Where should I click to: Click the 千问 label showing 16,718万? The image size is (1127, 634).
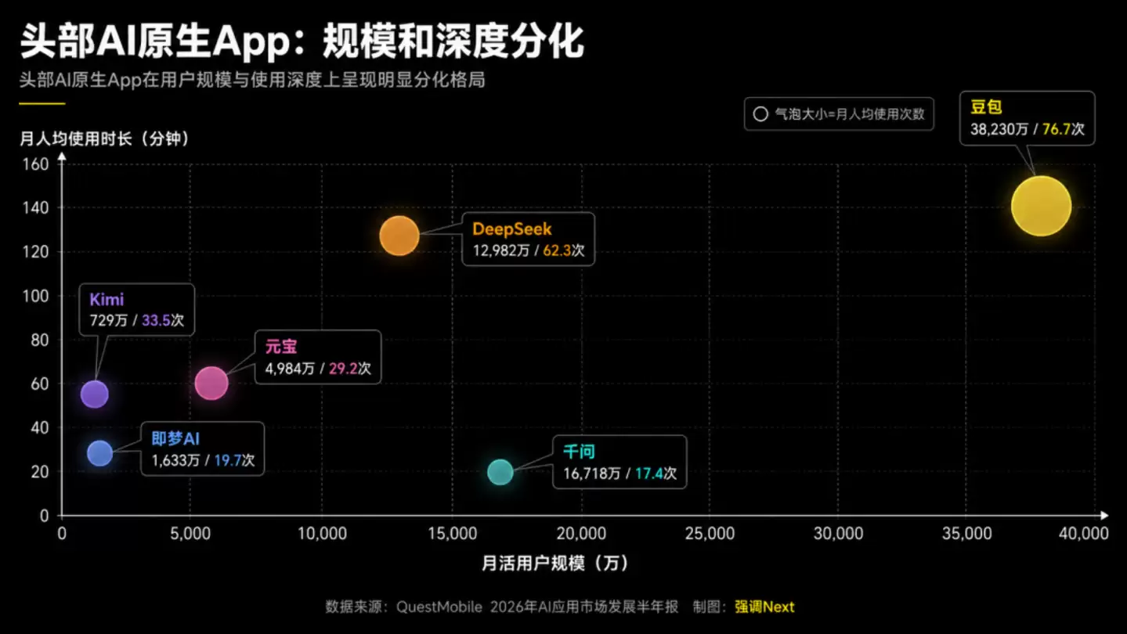pos(619,462)
